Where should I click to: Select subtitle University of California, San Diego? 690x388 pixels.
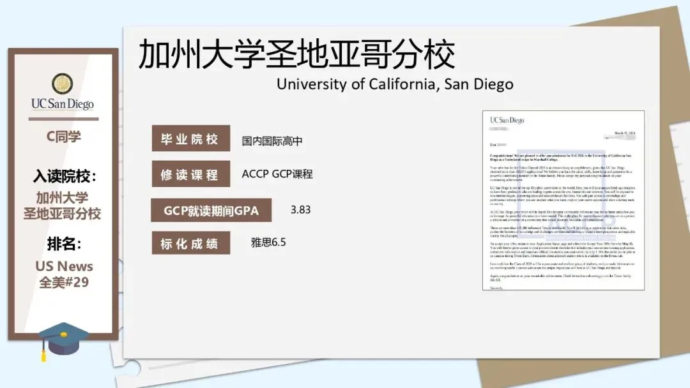(x=395, y=84)
